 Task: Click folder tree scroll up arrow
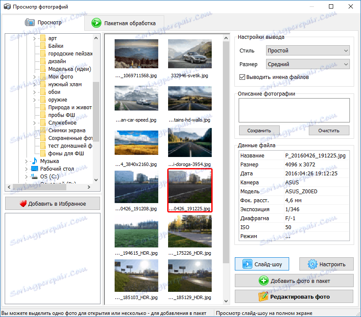click(x=96, y=38)
